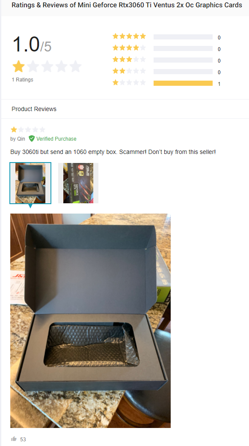Viewport: 249px width, 446px height.
Task: Click the reviewer's one-star rating
Action: (x=28, y=130)
